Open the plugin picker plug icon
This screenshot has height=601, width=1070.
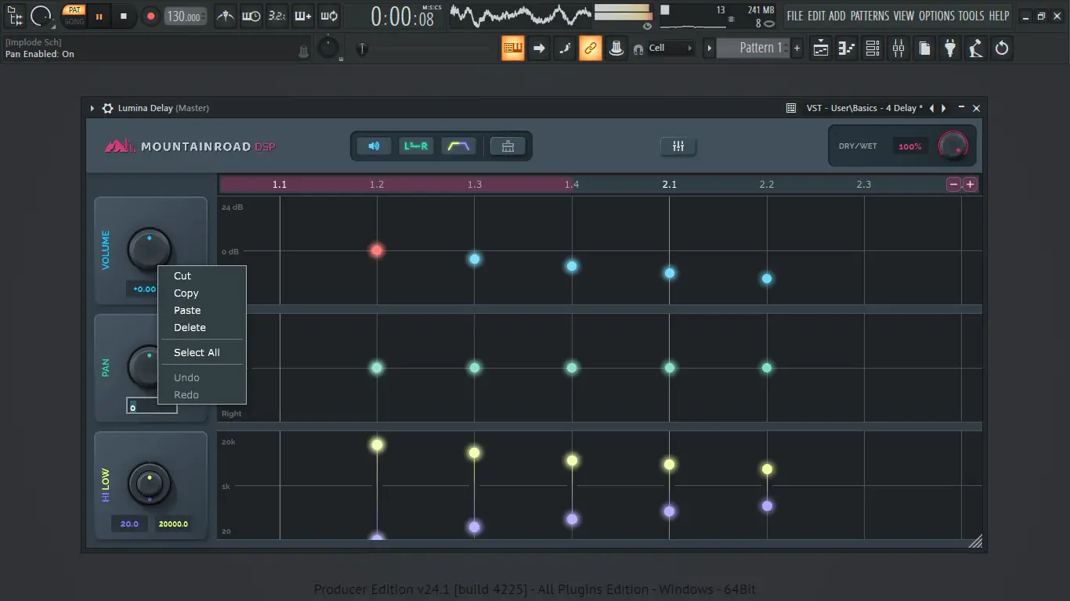[950, 49]
